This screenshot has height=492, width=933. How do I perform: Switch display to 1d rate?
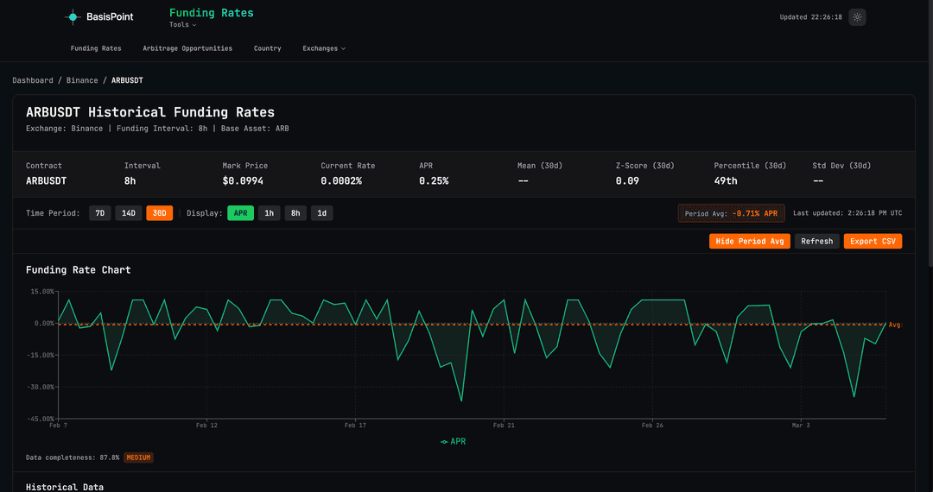(321, 213)
